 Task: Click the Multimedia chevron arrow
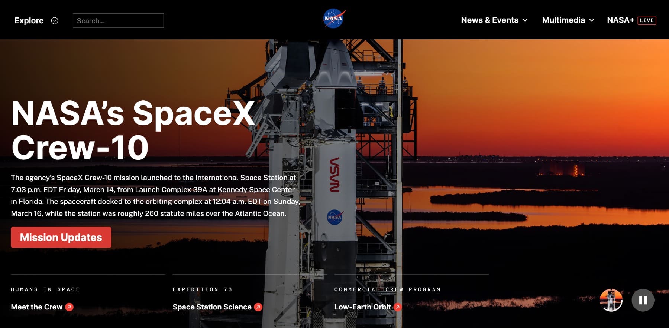click(x=592, y=20)
